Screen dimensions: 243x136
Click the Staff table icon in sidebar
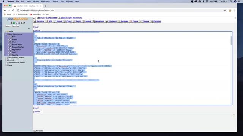click(x=11, y=52)
